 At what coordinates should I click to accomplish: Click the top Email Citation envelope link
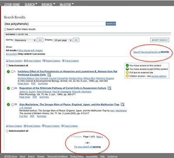click(33, 61)
